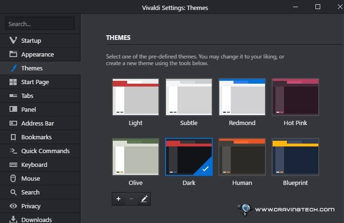Choose the Hot Pink theme thumbnail
The width and height of the screenshot is (344, 223).
295,97
